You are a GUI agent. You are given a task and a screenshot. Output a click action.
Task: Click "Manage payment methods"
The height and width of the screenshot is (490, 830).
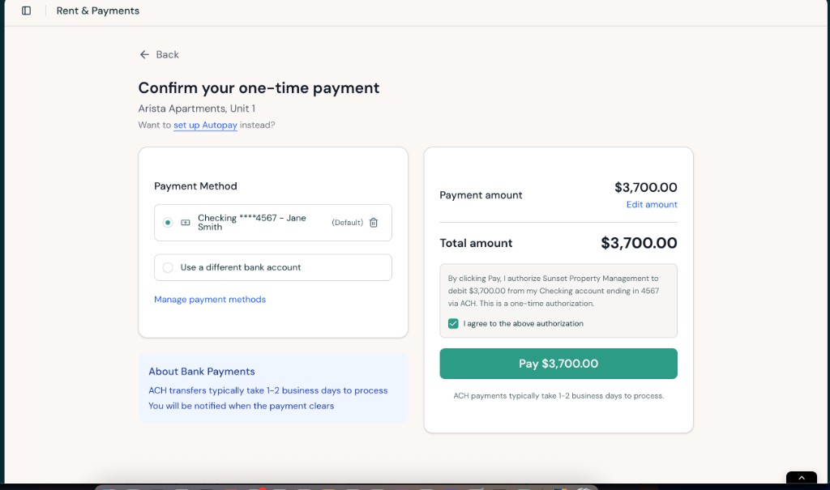coord(210,300)
